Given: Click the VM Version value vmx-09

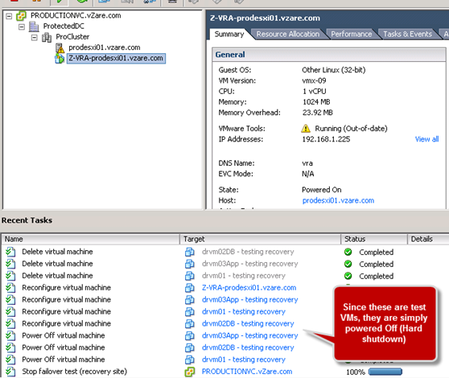Looking at the screenshot, I should pos(314,80).
